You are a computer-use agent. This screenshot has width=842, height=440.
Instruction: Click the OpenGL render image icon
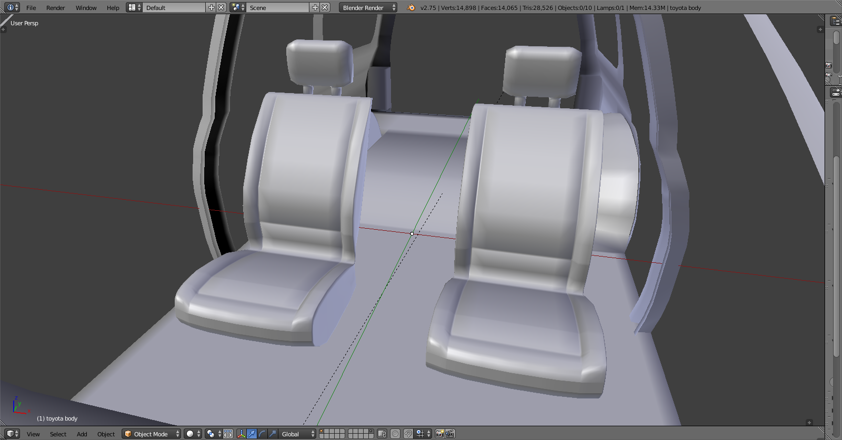click(439, 434)
